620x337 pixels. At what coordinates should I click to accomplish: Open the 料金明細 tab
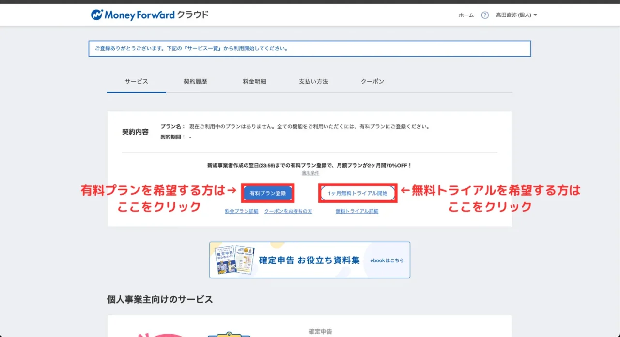point(254,81)
